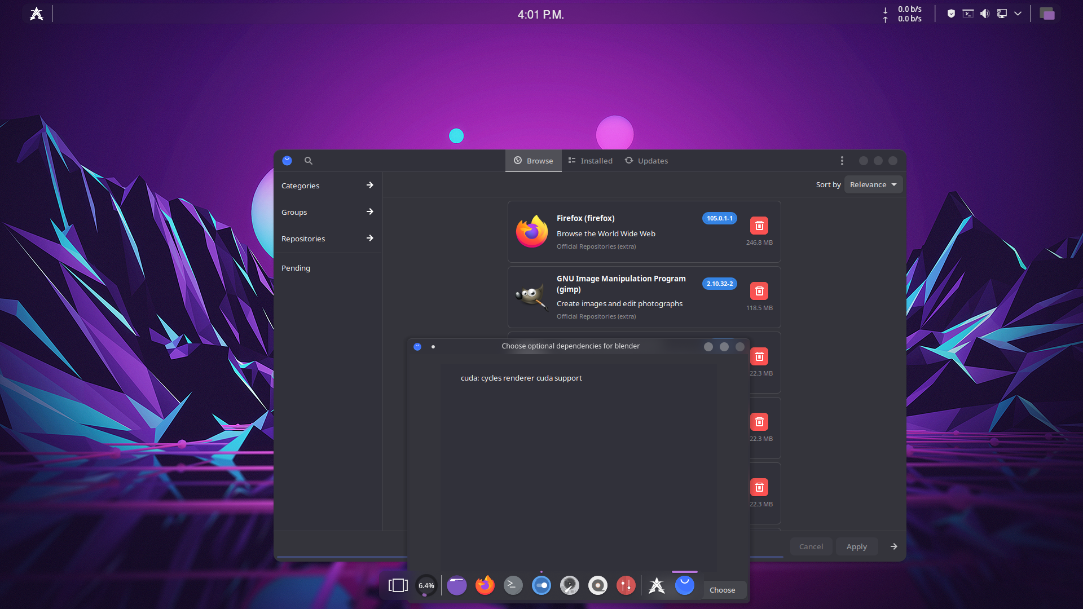Click the 4:01 P.M. clock
The height and width of the screenshot is (609, 1083).
[540, 15]
